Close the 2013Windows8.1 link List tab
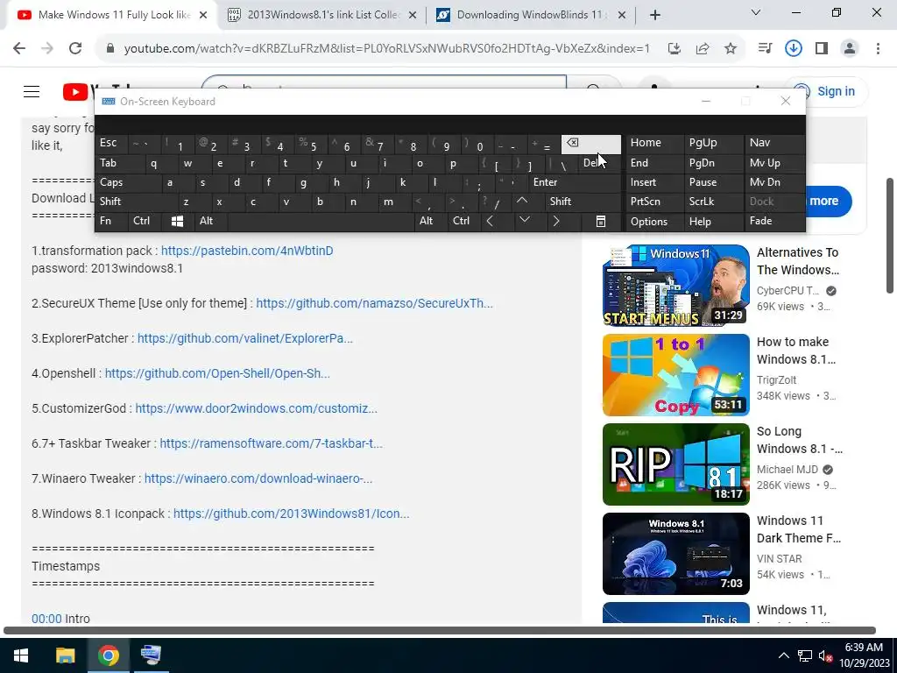This screenshot has height=673, width=897. 413,16
